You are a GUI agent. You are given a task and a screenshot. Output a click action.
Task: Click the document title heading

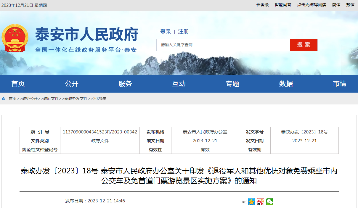click(179, 176)
